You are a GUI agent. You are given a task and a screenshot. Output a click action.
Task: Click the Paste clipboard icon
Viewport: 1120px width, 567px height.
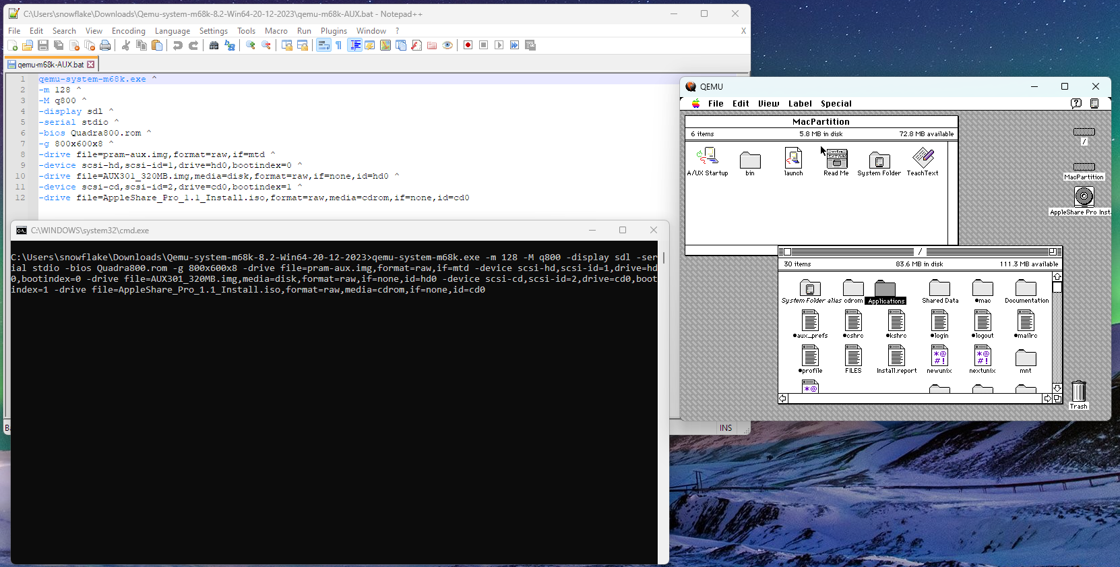click(x=157, y=45)
